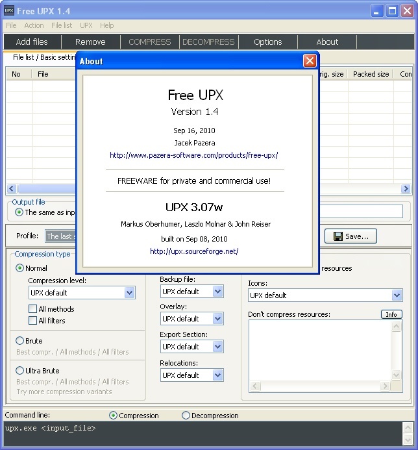Open the pazera-software.com product link
The width and height of the screenshot is (418, 450).
pos(194,155)
